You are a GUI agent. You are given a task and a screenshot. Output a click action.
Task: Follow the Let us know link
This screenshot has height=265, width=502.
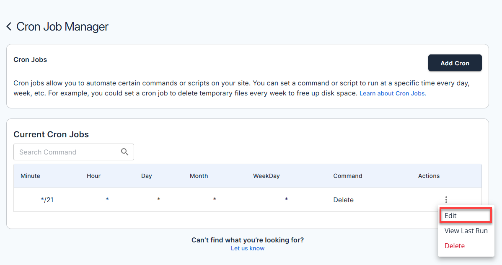pyautogui.click(x=247, y=248)
